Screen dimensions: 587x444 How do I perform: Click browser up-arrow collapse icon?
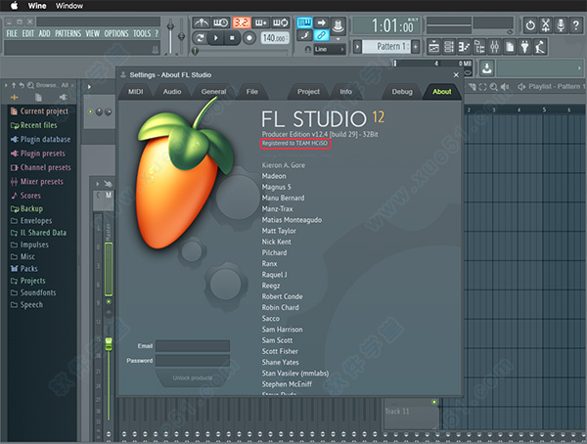coord(14,85)
